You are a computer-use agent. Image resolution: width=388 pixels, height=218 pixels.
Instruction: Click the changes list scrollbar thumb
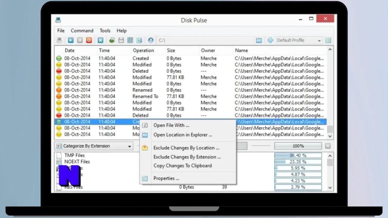330,129
